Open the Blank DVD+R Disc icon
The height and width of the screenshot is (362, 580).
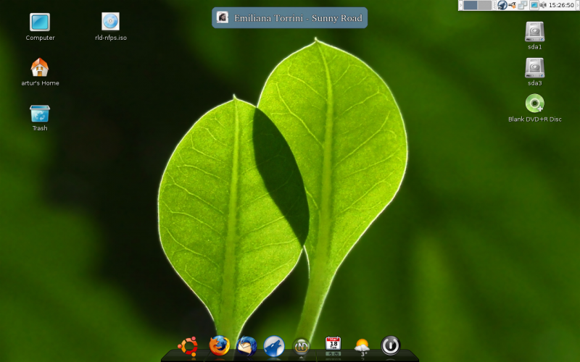click(x=534, y=108)
